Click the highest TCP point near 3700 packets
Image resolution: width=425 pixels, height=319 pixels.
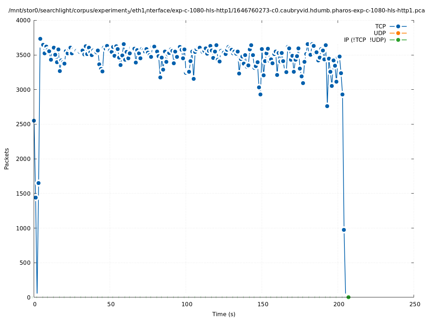point(40,39)
